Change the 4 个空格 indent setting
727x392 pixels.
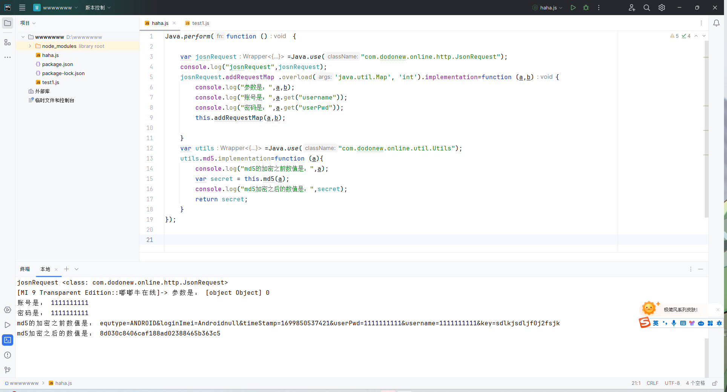pos(695,383)
